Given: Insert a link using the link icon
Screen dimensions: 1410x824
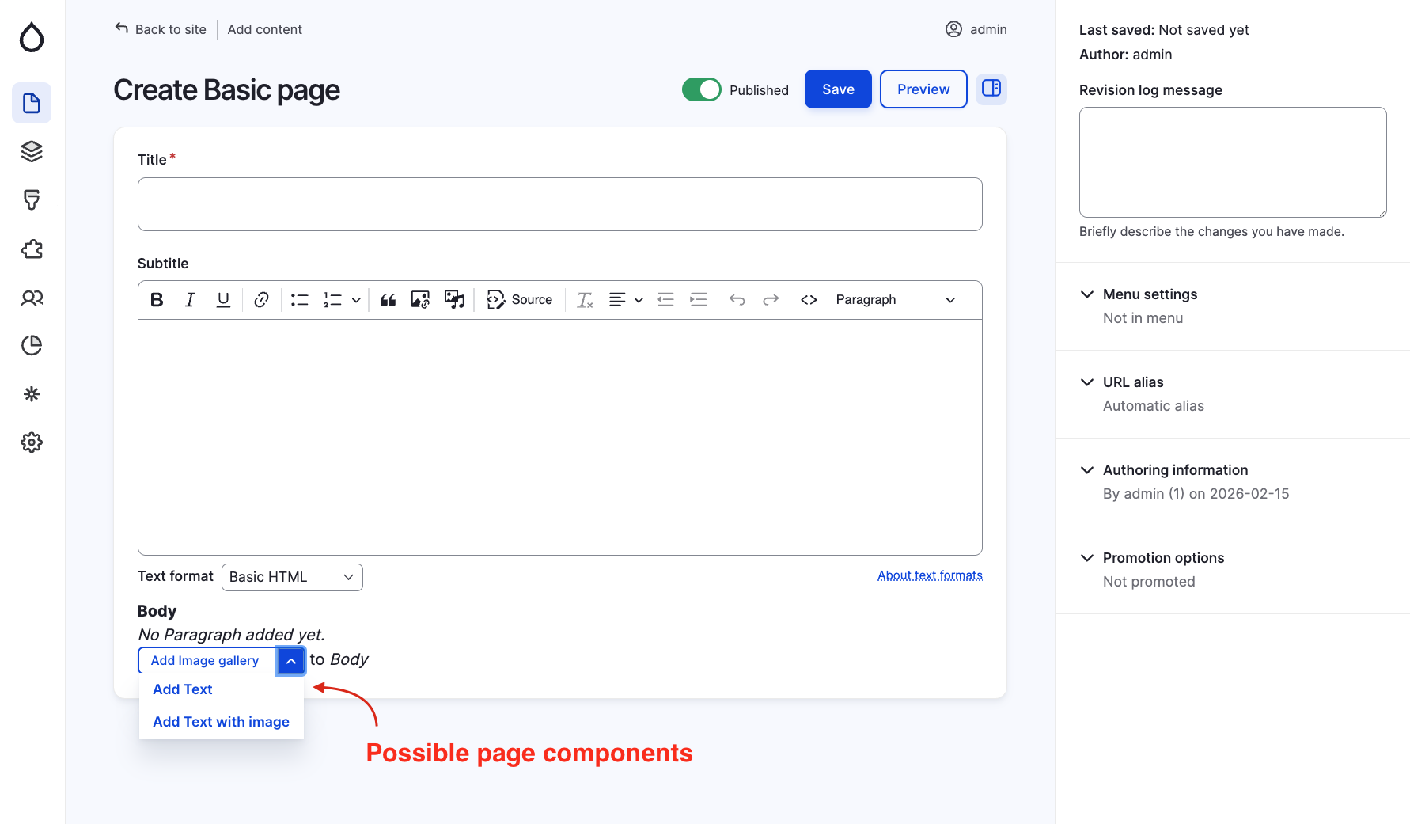Looking at the screenshot, I should pos(261,300).
